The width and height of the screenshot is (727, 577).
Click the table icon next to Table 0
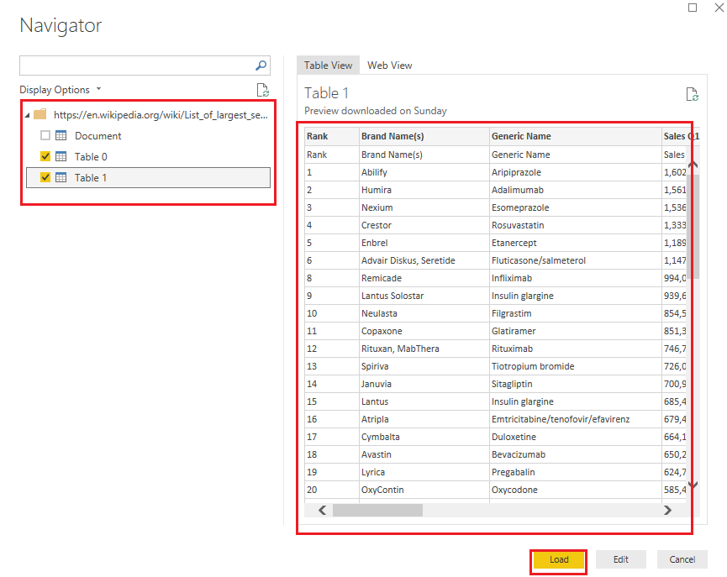[x=61, y=156]
